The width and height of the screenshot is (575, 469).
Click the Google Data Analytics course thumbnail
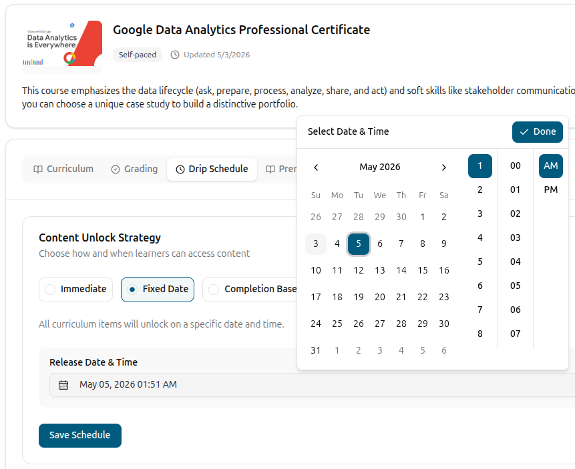[x=62, y=47]
